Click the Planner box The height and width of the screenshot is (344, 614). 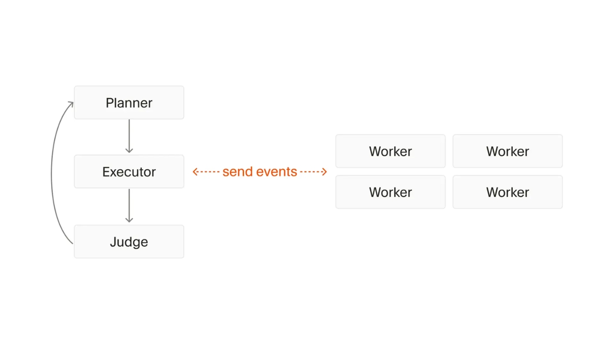(129, 102)
